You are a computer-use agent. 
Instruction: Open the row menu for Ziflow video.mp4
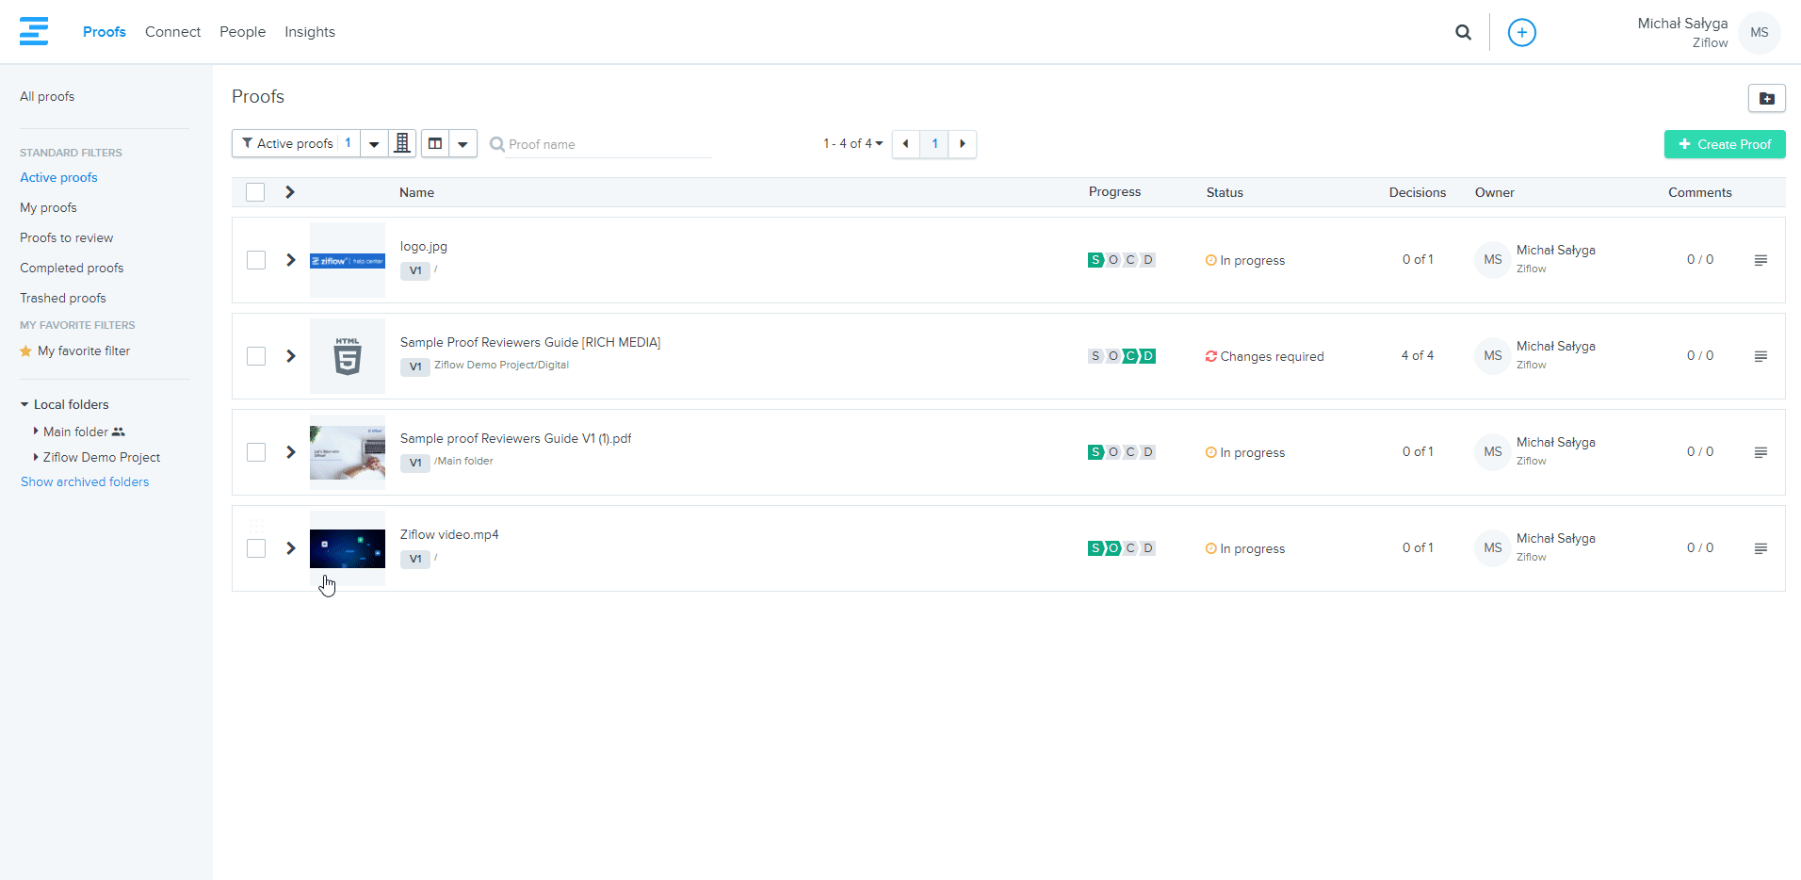click(1760, 548)
